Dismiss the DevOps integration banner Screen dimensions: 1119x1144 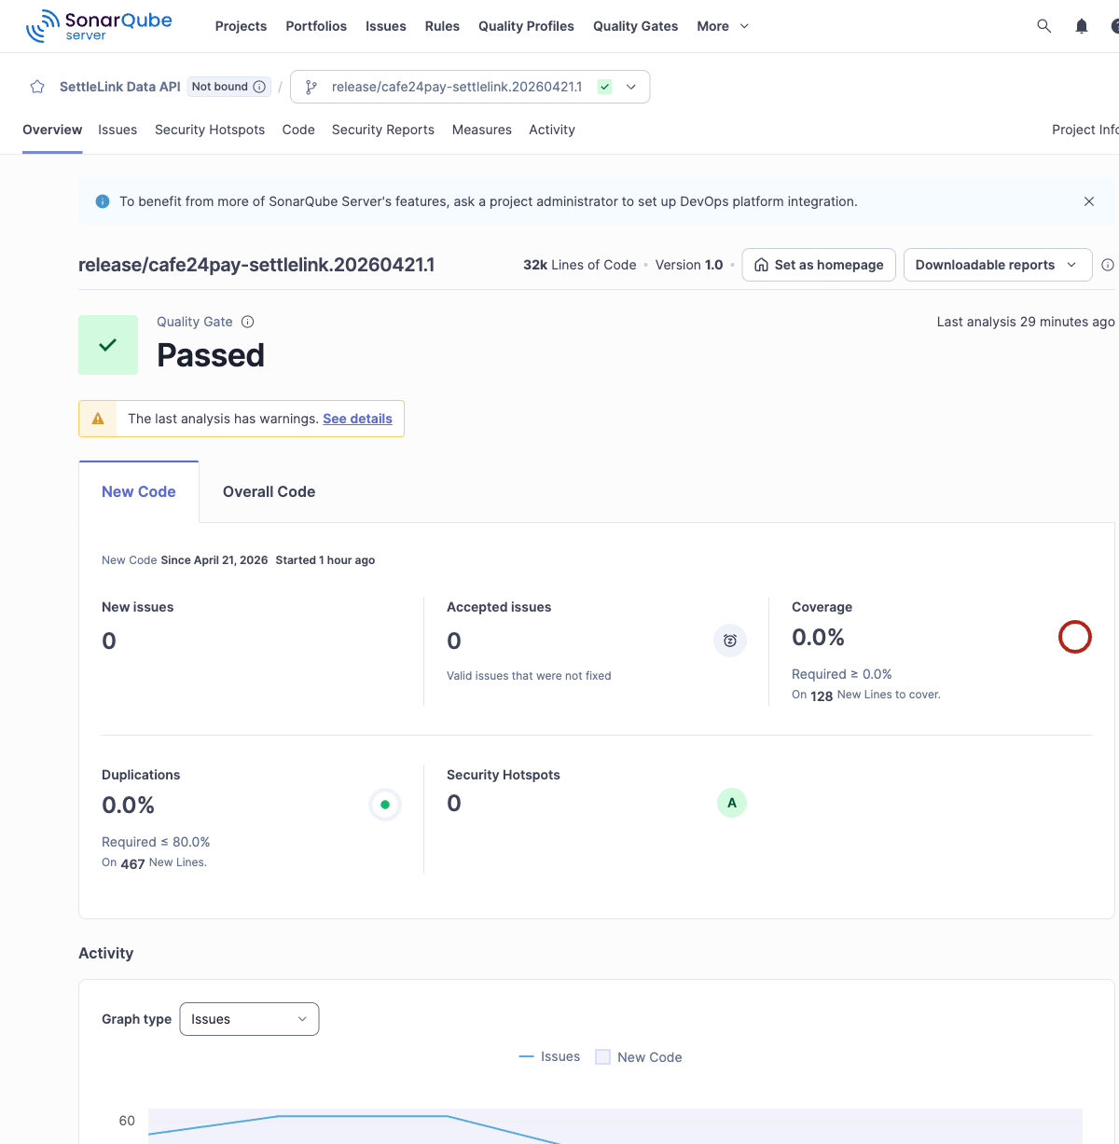point(1089,201)
